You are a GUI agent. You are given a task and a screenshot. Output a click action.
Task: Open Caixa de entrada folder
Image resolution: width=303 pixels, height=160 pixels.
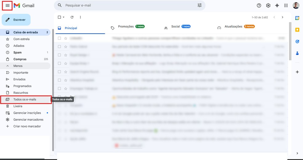pyautogui.click(x=25, y=32)
